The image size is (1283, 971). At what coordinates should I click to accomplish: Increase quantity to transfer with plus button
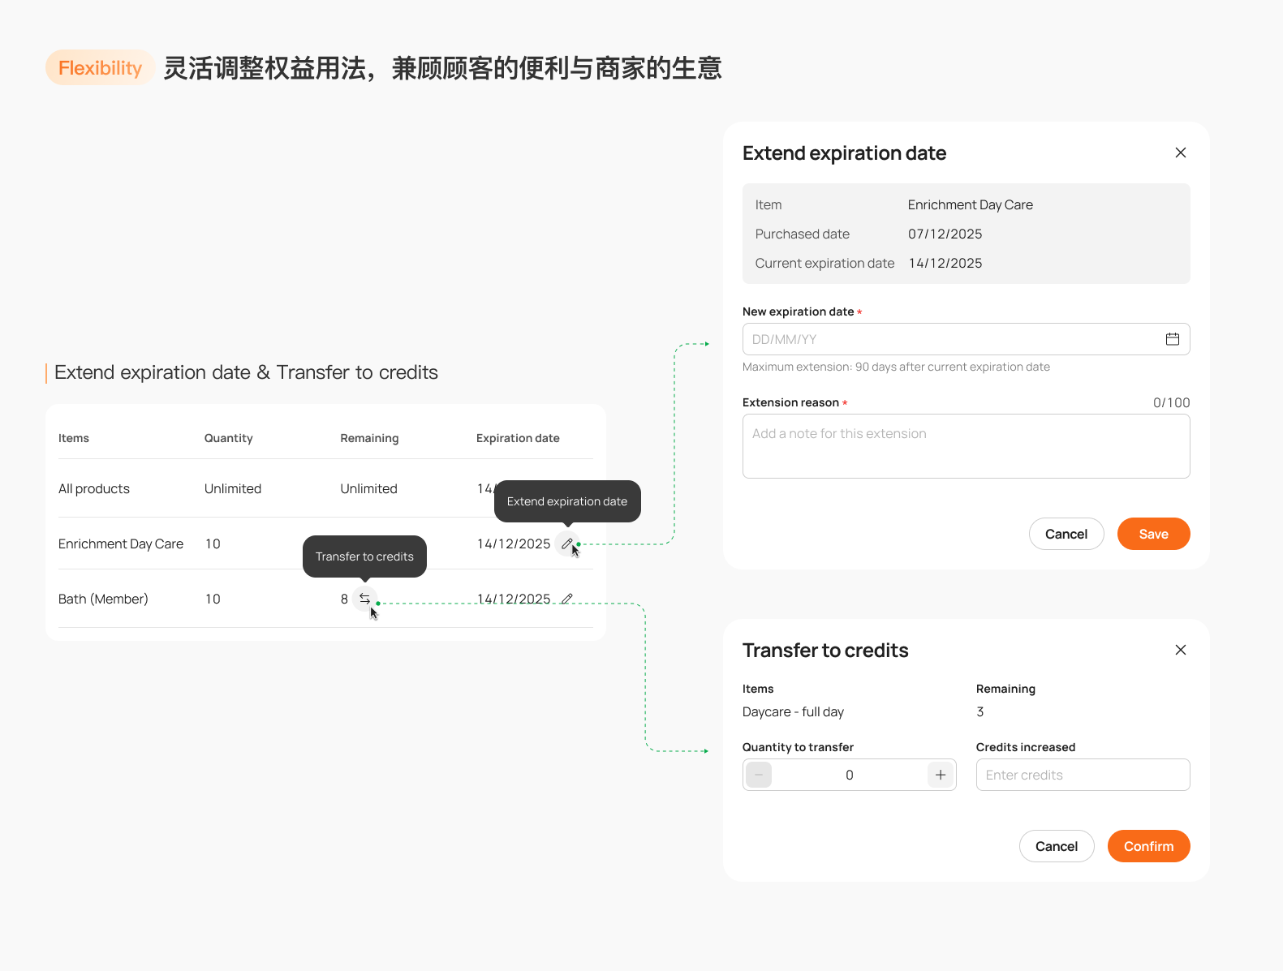click(x=941, y=775)
